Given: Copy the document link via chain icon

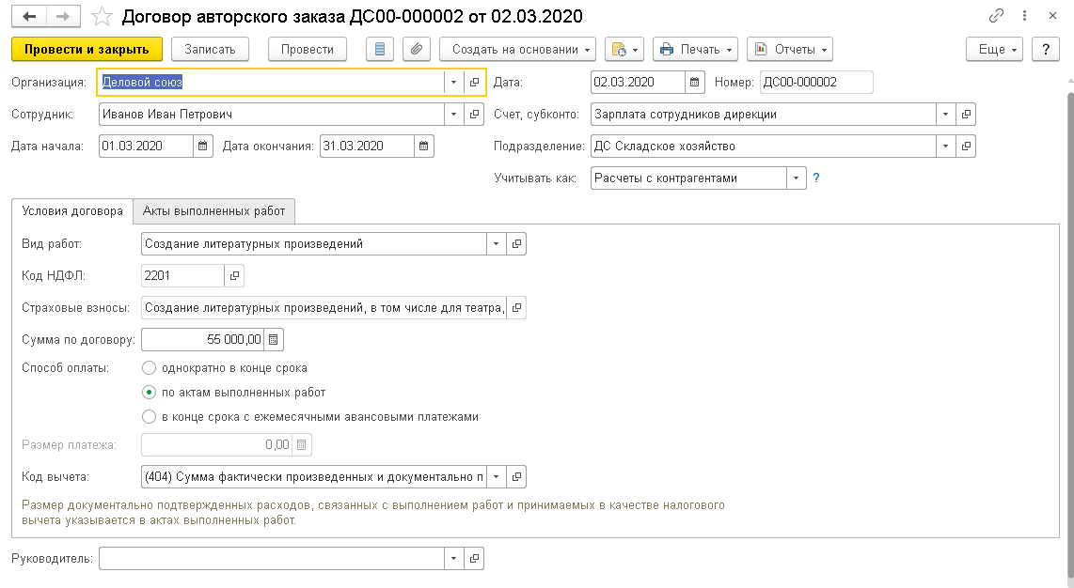Looking at the screenshot, I should click(996, 17).
